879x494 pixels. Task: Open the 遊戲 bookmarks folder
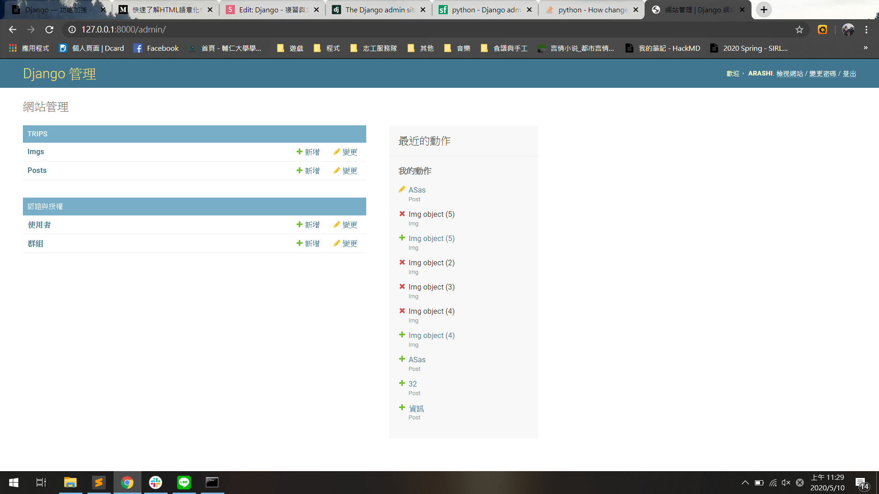click(290, 48)
